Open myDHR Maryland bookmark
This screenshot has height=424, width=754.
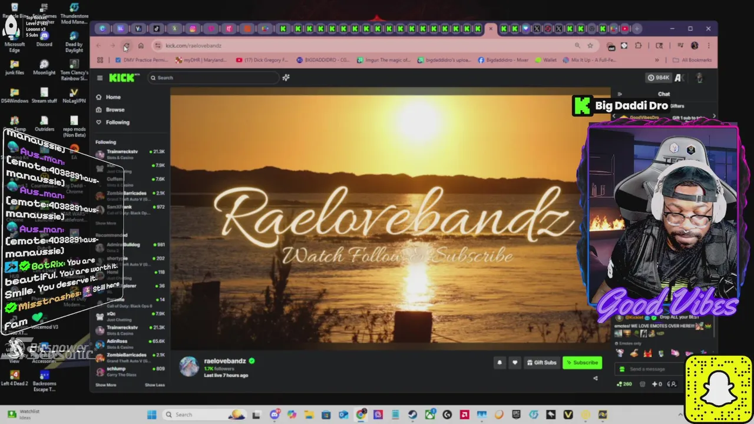200,60
